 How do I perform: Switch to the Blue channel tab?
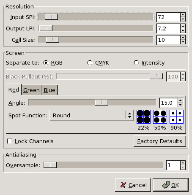[x=49, y=90]
